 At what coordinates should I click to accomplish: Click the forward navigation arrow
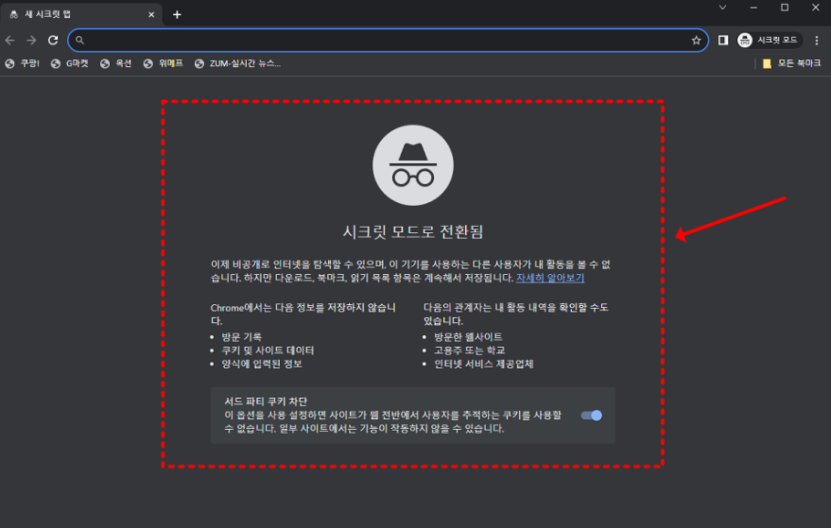pyautogui.click(x=31, y=41)
